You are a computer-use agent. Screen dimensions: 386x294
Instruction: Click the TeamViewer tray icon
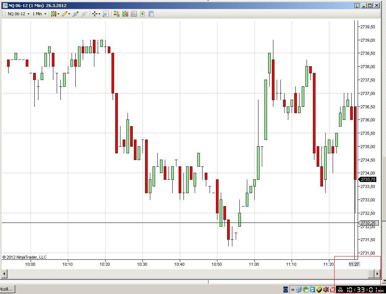(x=313, y=290)
